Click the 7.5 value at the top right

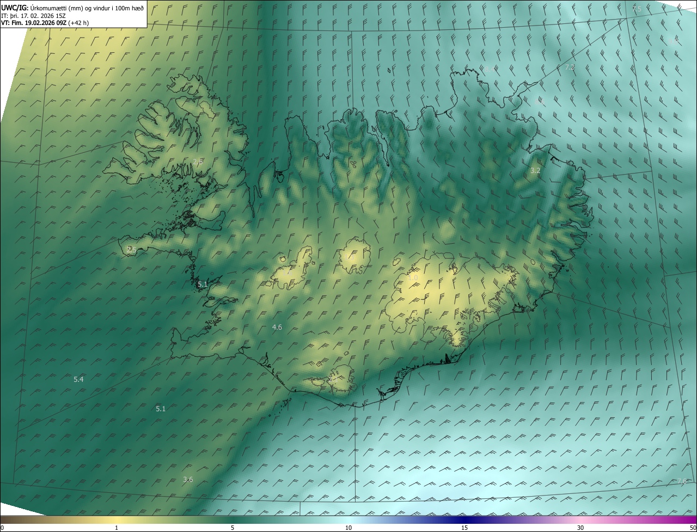click(637, 9)
